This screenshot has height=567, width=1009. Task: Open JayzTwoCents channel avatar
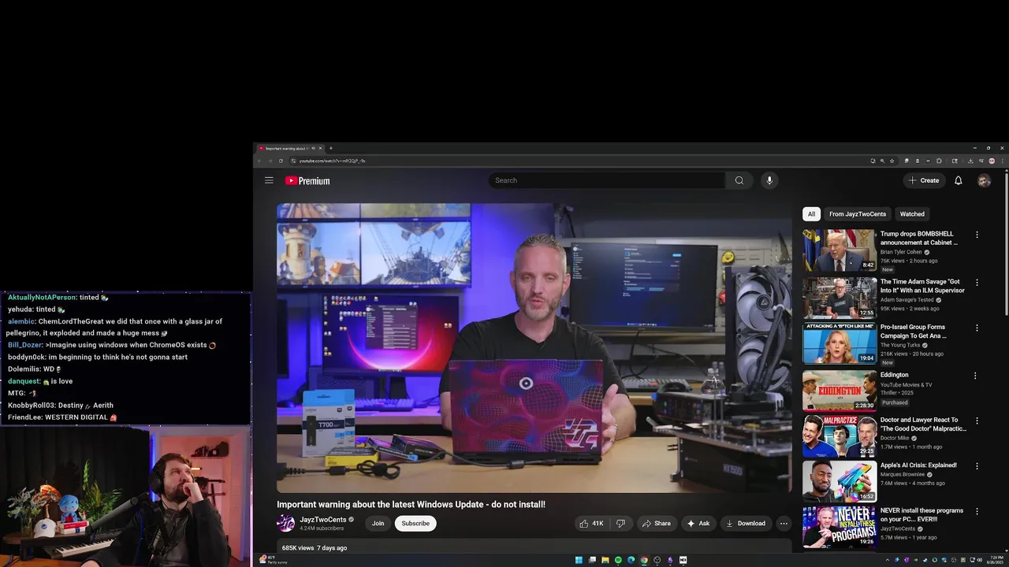pyautogui.click(x=285, y=523)
